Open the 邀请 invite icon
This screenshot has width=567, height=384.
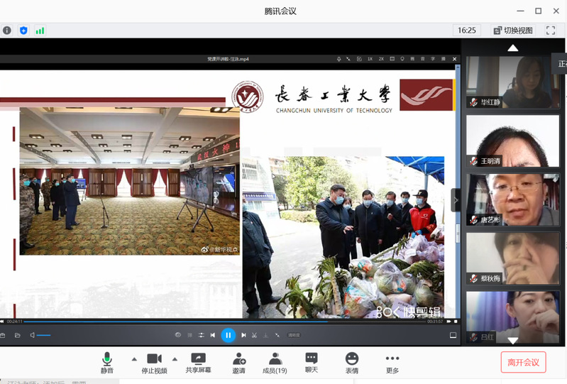[238, 363]
